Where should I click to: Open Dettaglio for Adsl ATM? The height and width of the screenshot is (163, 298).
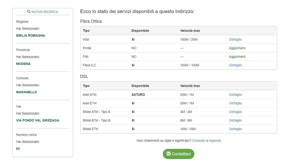235,95
